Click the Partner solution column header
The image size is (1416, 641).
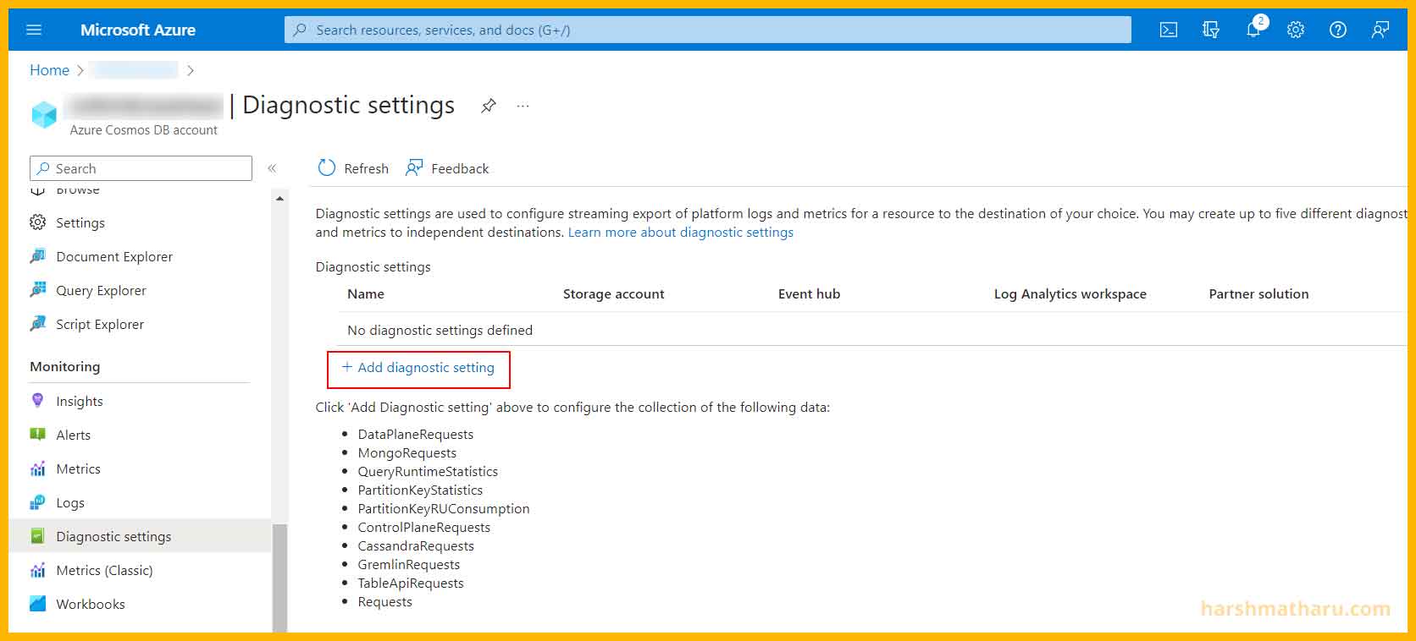pyautogui.click(x=1258, y=293)
